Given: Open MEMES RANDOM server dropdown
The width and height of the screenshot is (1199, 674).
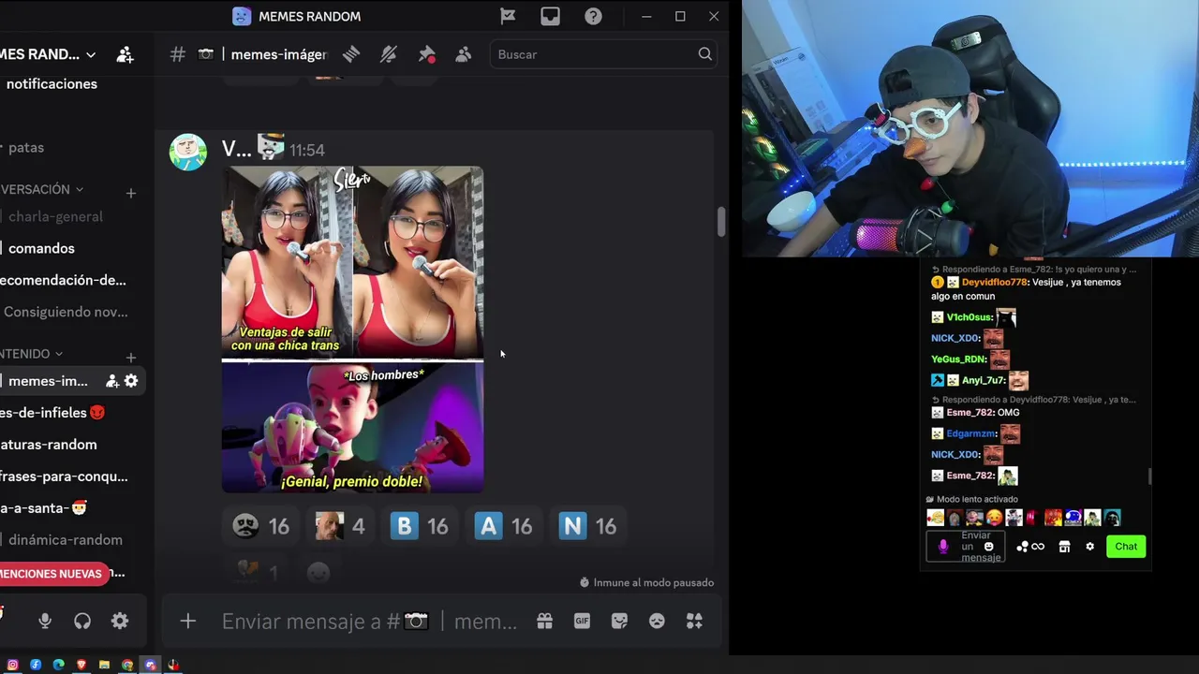Looking at the screenshot, I should tap(47, 54).
